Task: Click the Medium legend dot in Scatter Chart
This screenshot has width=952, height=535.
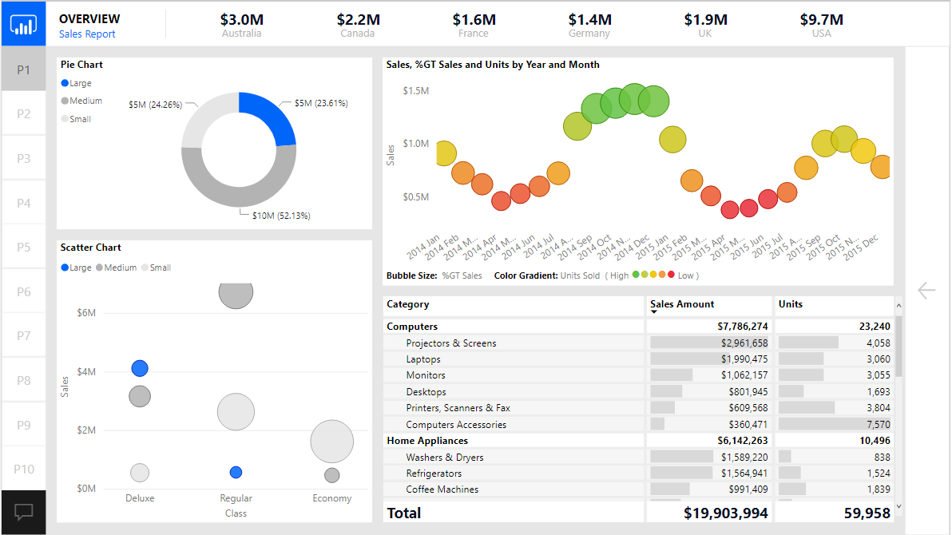Action: (x=99, y=268)
